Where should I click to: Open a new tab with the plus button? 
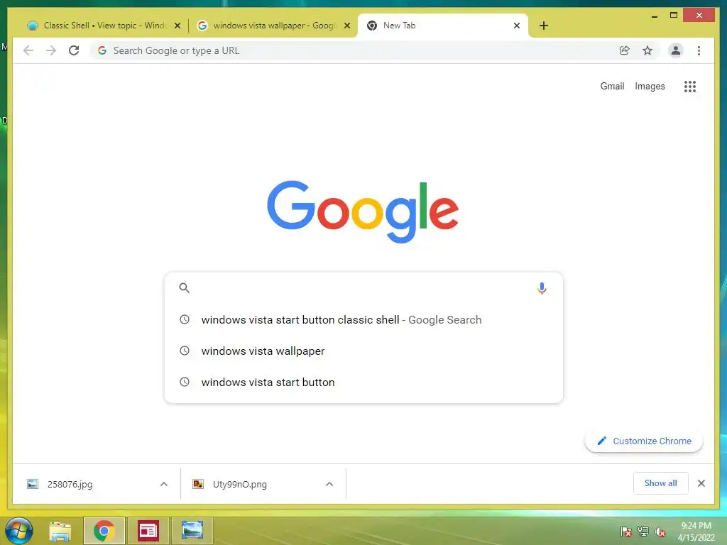tap(544, 26)
